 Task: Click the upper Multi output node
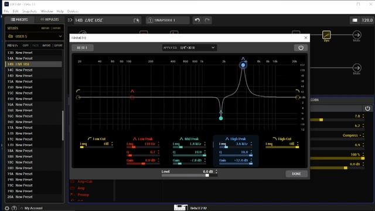357,35
